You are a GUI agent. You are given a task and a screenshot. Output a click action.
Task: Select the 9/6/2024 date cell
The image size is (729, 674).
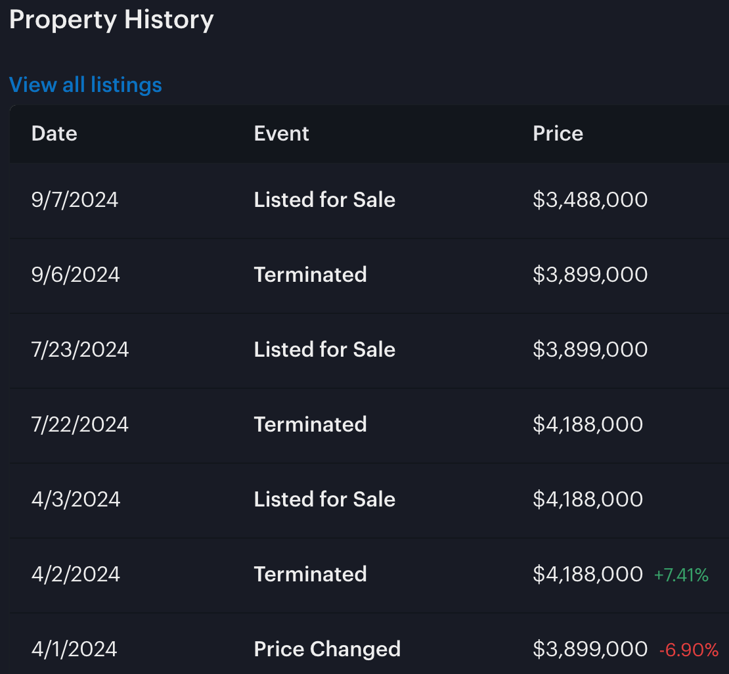tap(76, 275)
